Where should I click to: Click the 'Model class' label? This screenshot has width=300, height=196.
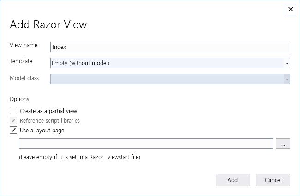[x=24, y=78]
